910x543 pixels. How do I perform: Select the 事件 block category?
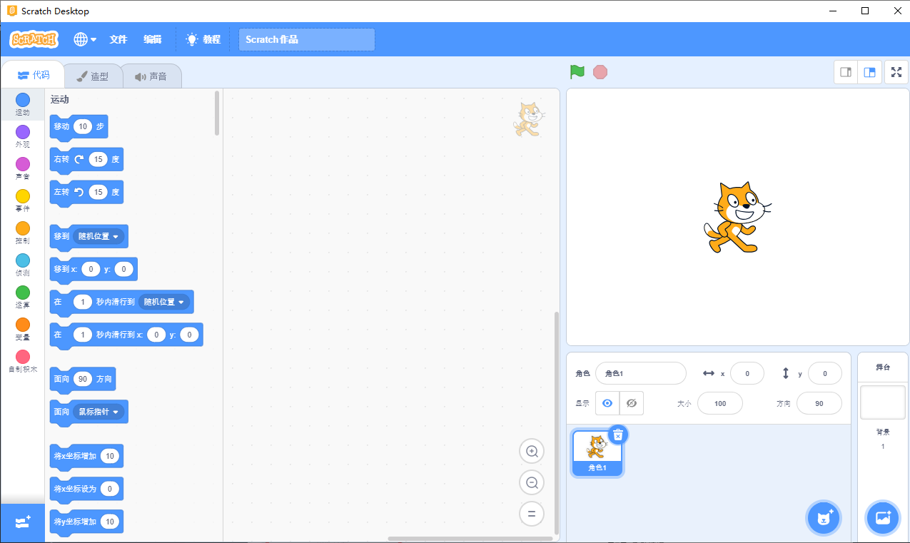pyautogui.click(x=23, y=201)
